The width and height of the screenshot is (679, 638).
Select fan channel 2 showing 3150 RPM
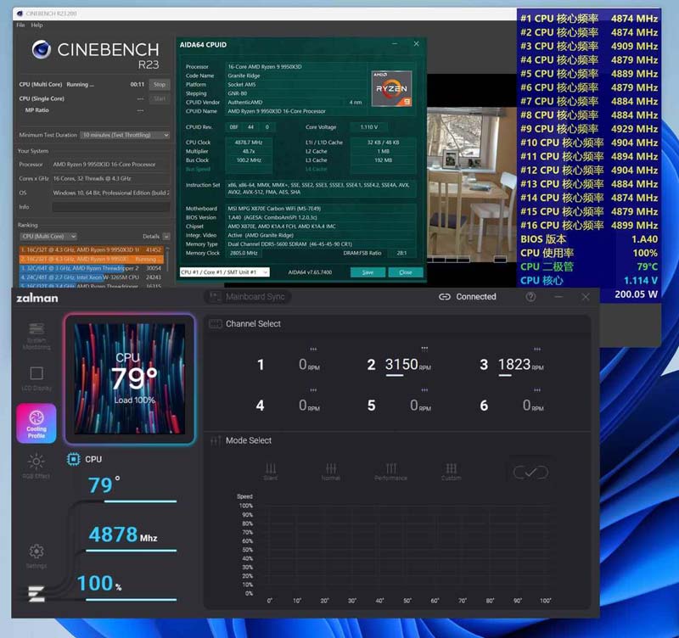(398, 365)
